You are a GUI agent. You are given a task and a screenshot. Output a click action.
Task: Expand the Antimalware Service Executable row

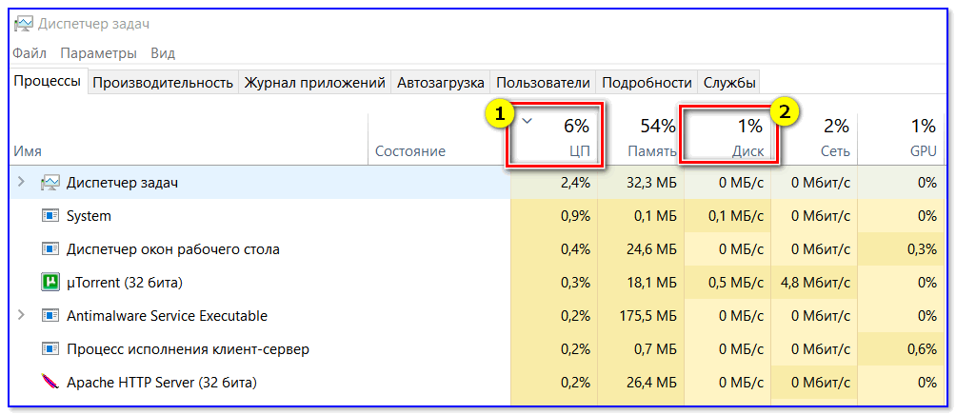[x=22, y=316]
